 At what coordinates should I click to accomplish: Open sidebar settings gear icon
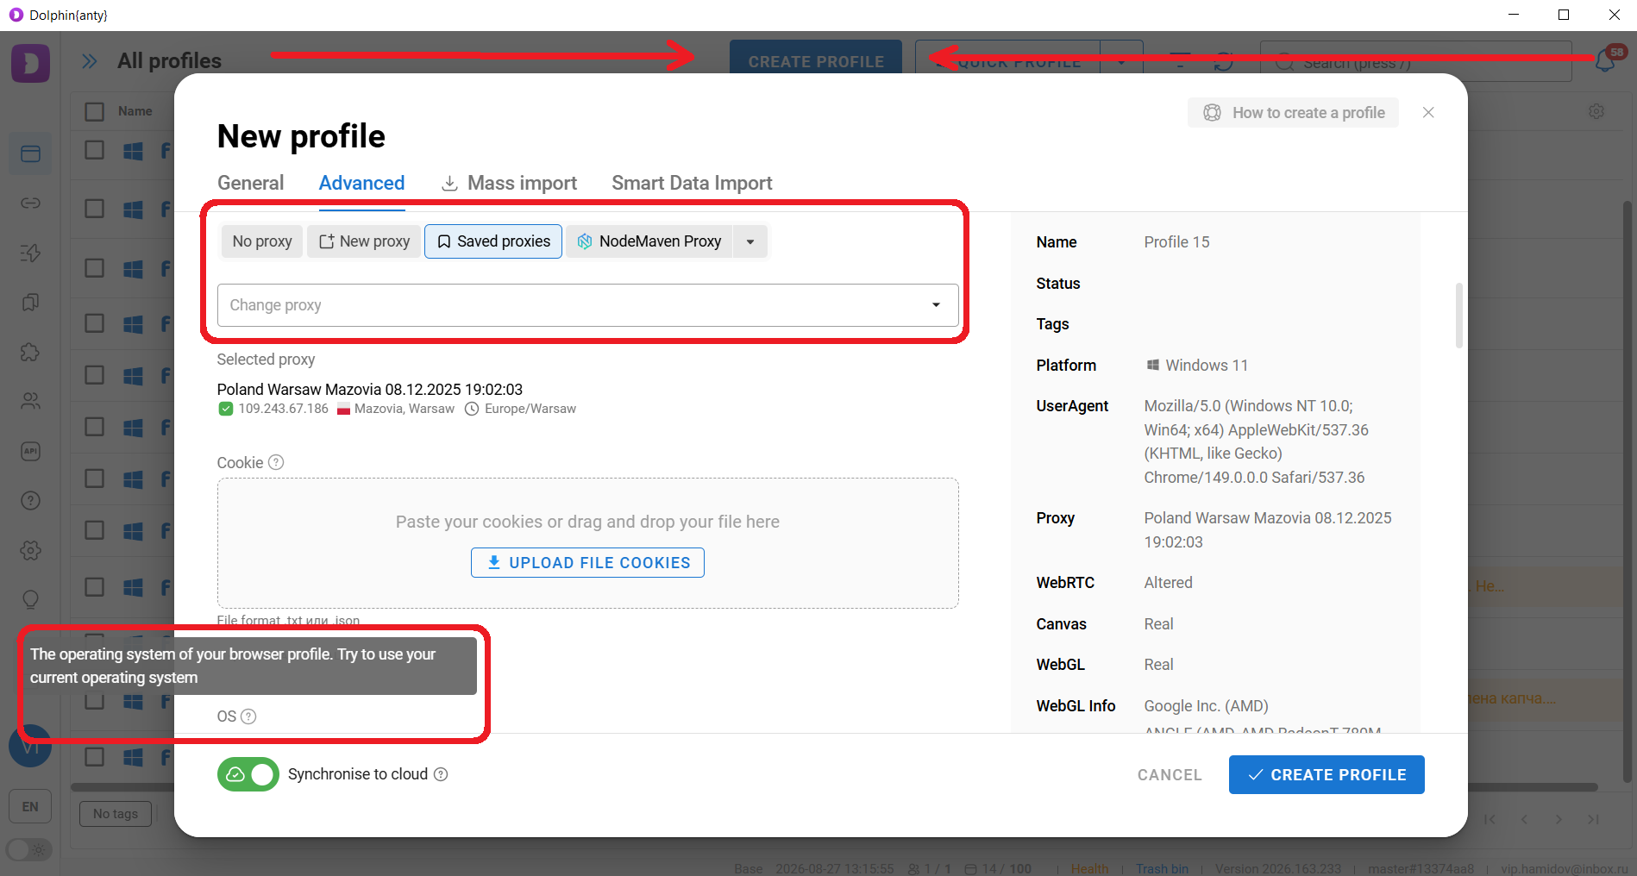click(x=30, y=550)
